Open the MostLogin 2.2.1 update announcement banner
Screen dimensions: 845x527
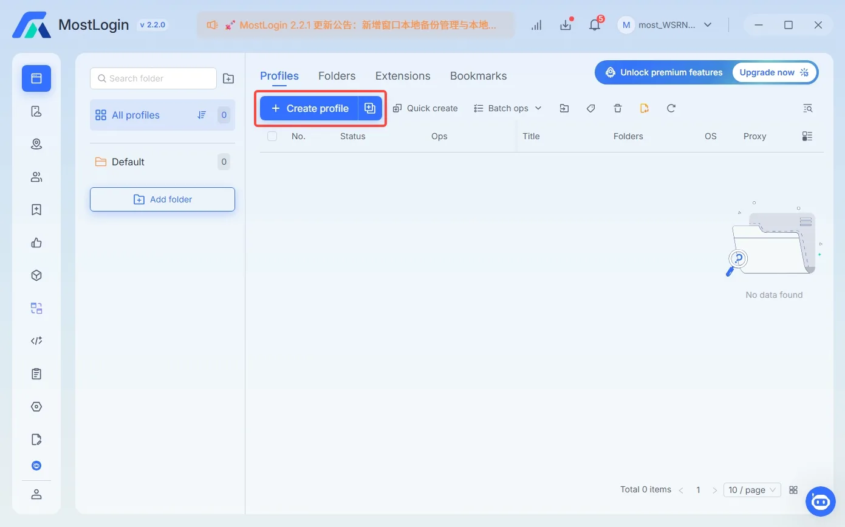pos(355,25)
